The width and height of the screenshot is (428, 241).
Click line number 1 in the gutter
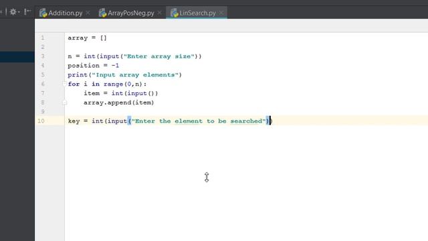43,37
